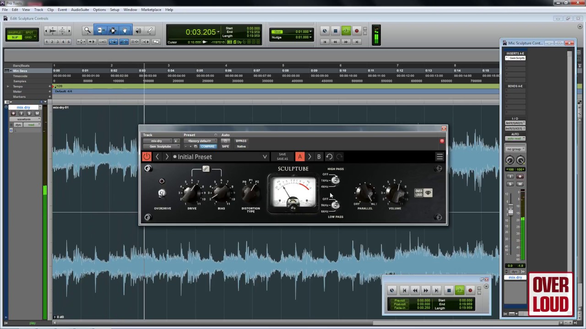This screenshot has height=329, width=586.
Task: Stop playback in the top transport
Action: (x=335, y=31)
